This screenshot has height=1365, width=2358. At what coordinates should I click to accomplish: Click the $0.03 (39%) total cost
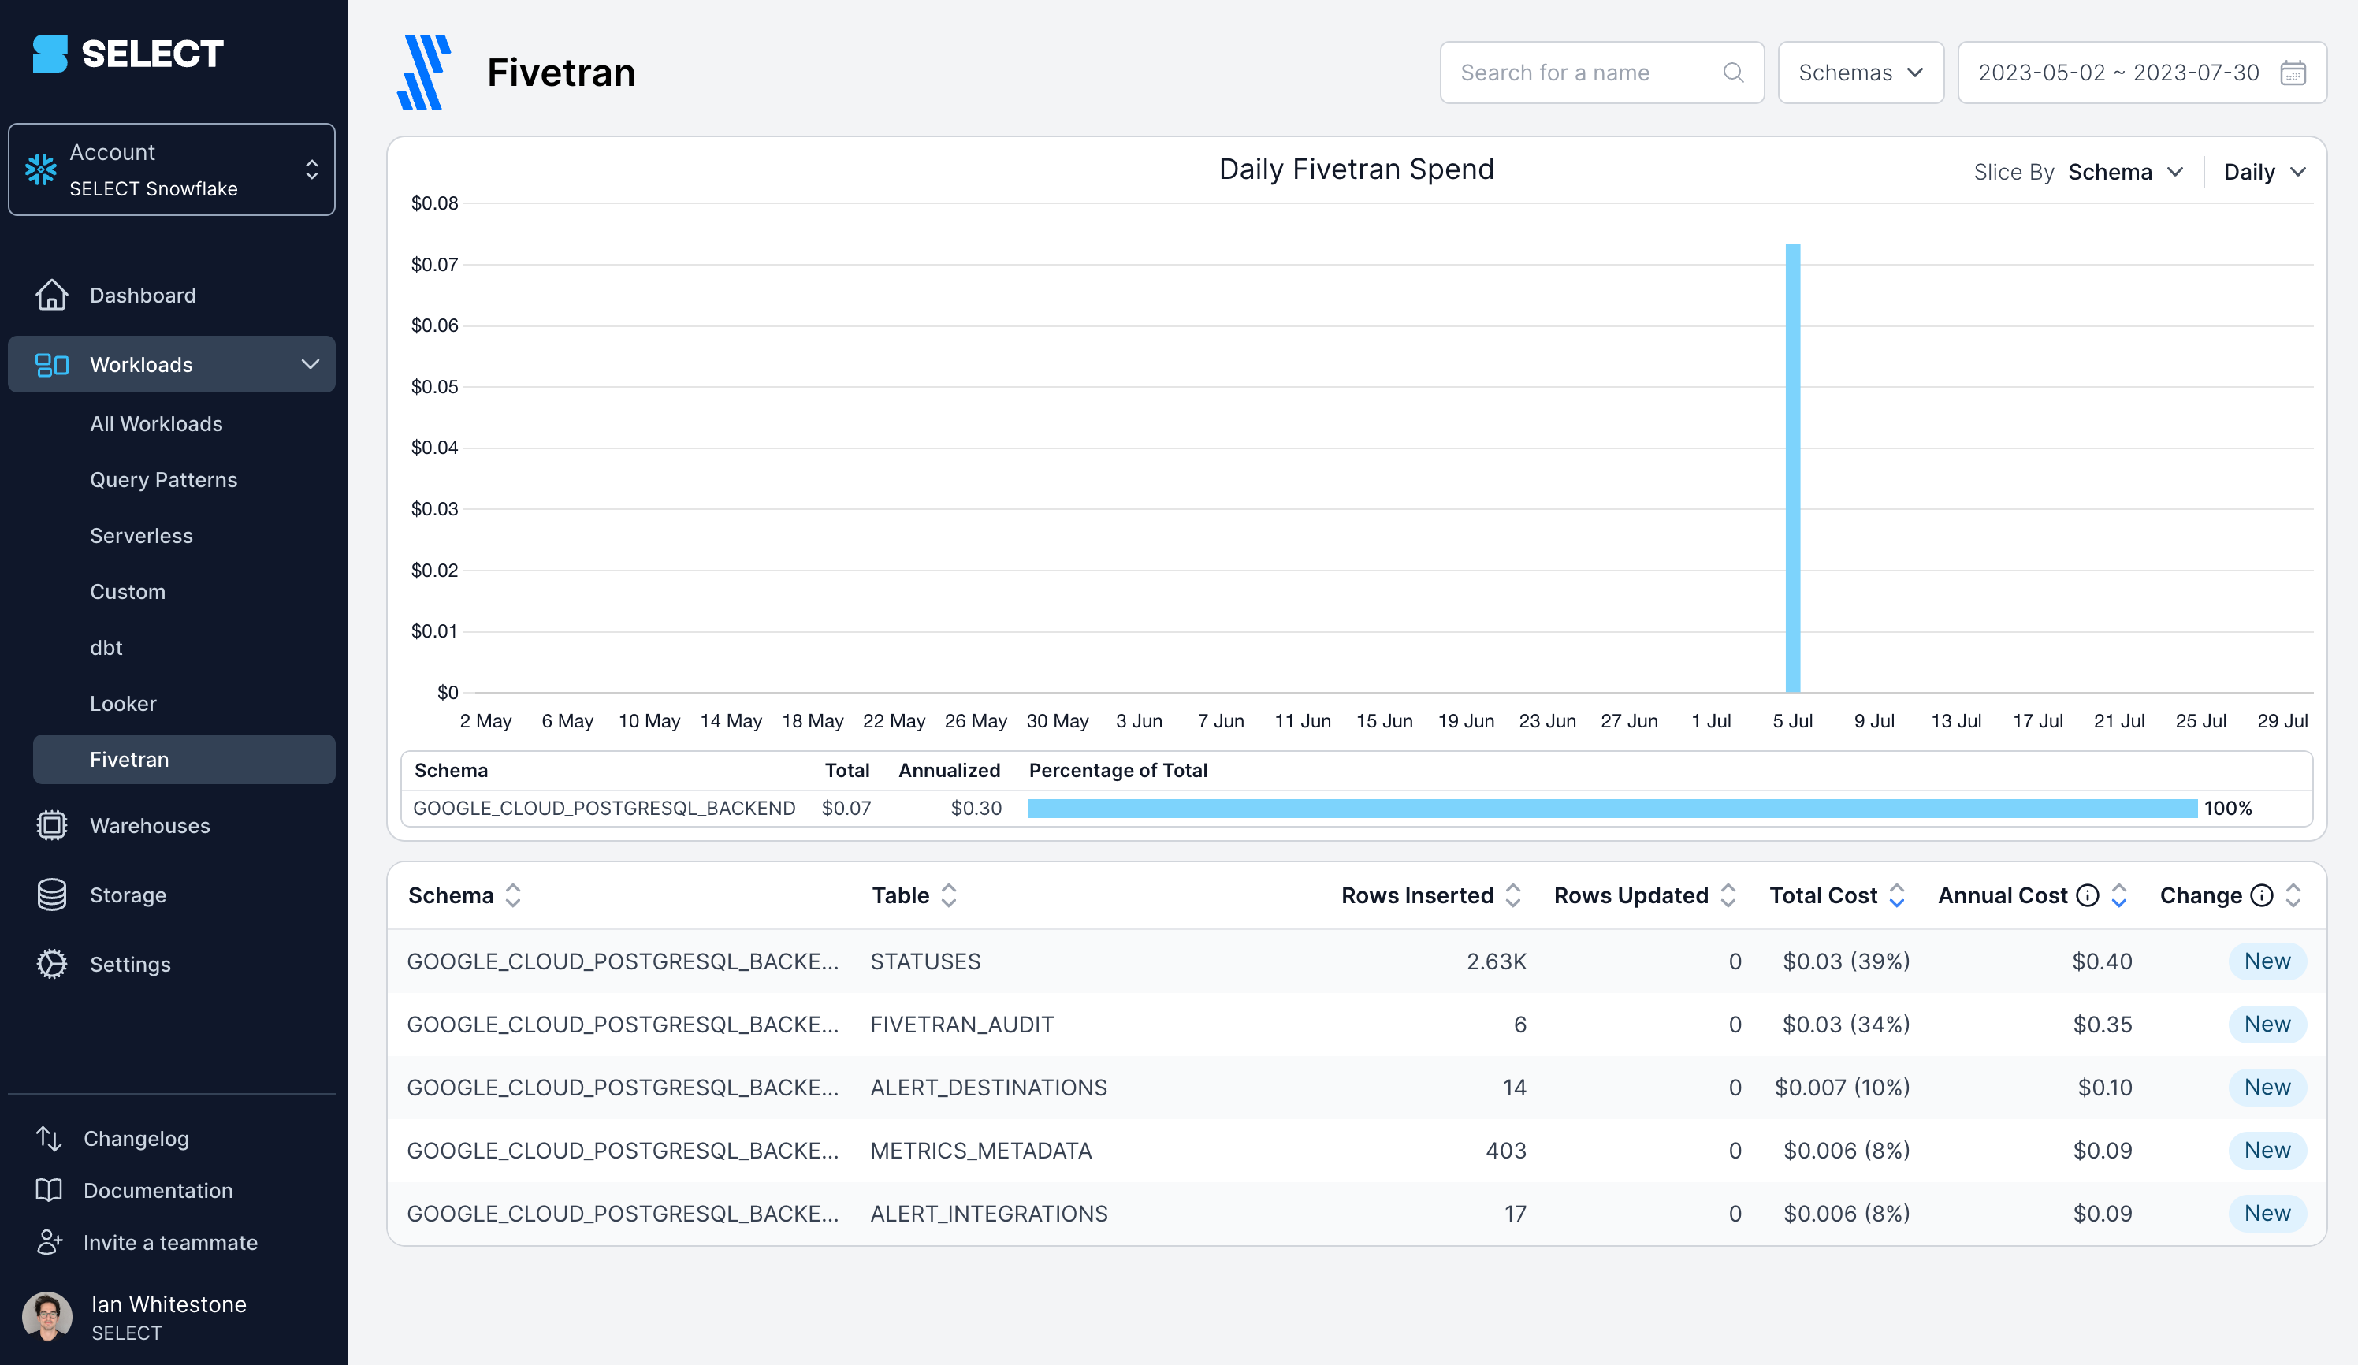pos(1847,961)
